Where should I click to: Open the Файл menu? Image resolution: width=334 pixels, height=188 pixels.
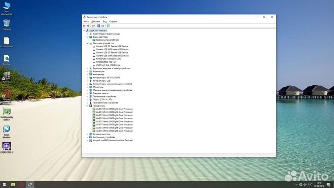tap(86, 21)
